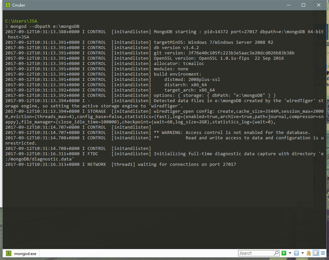Open the new console dropdown arrow
The height and width of the screenshot is (260, 329).
click(290, 253)
